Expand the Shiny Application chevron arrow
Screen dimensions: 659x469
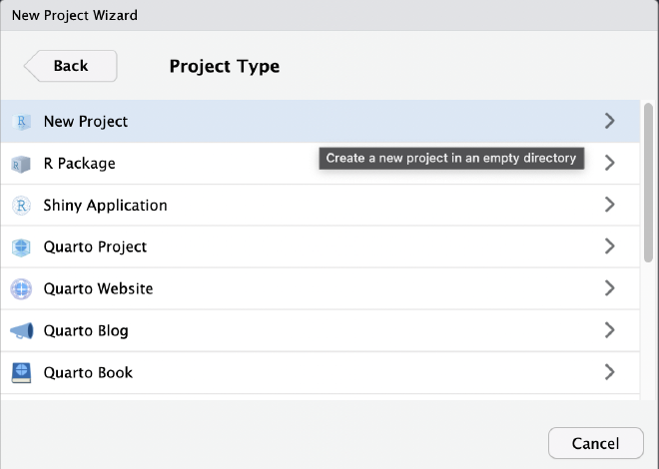[610, 206]
